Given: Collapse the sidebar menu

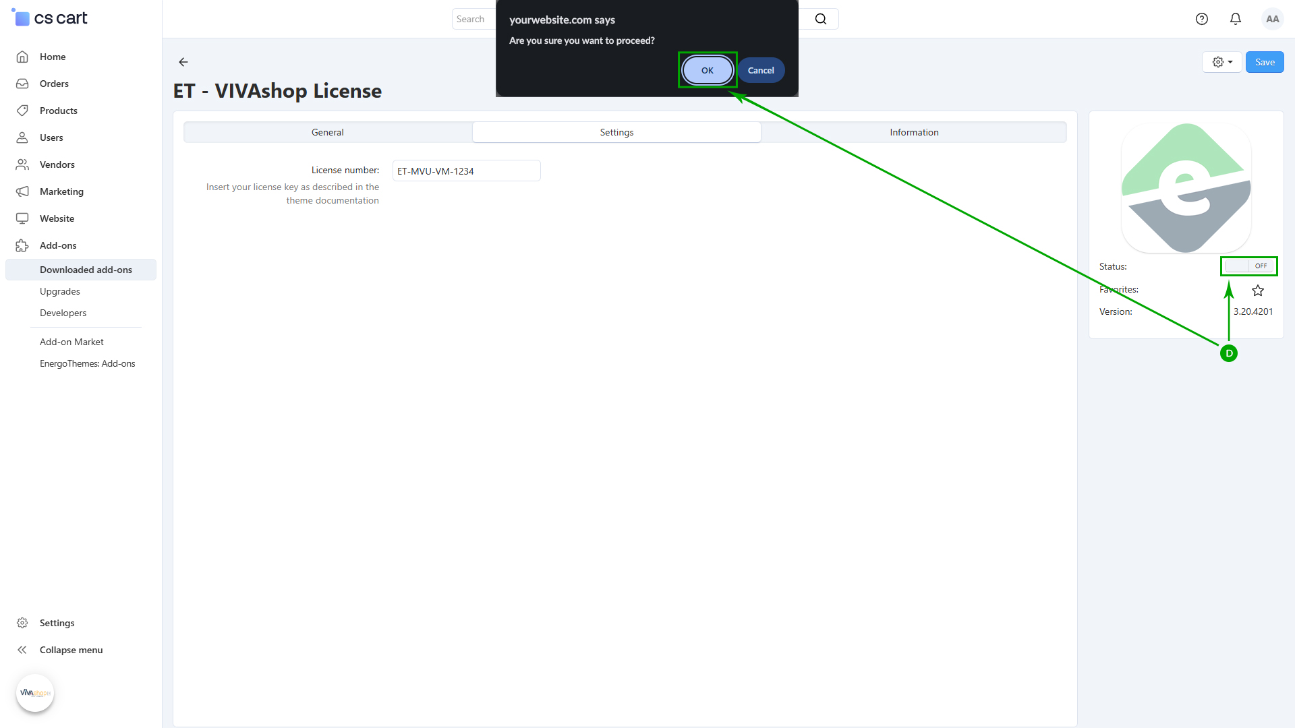Looking at the screenshot, I should coord(71,650).
